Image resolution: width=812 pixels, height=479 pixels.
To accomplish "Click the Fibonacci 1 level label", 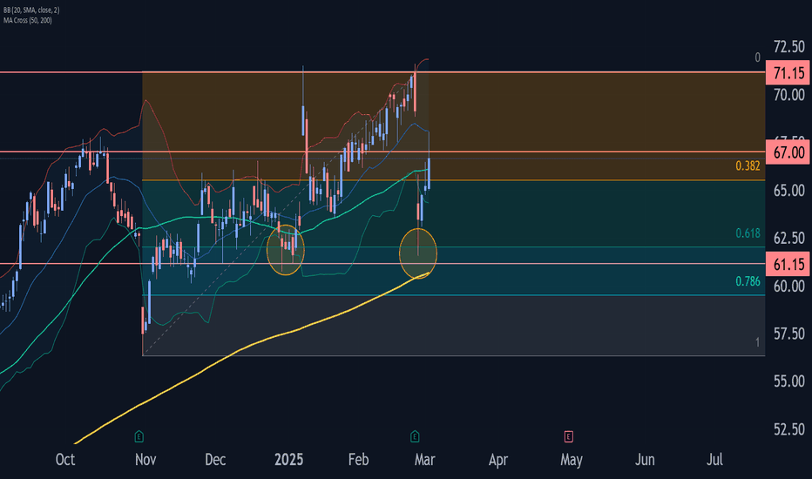I will pos(758,341).
